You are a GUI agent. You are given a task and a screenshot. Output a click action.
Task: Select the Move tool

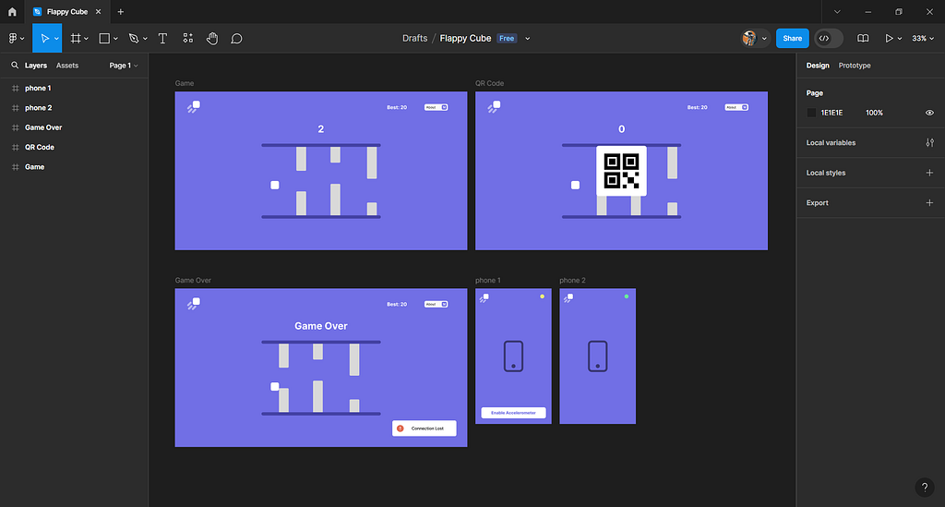click(43, 38)
